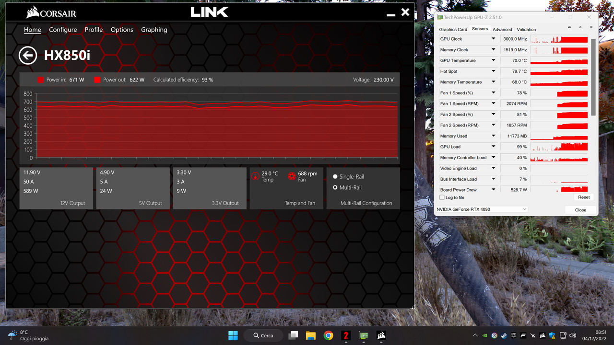
Task: Go to the Home tab in Corsair Link
Action: (x=33, y=30)
